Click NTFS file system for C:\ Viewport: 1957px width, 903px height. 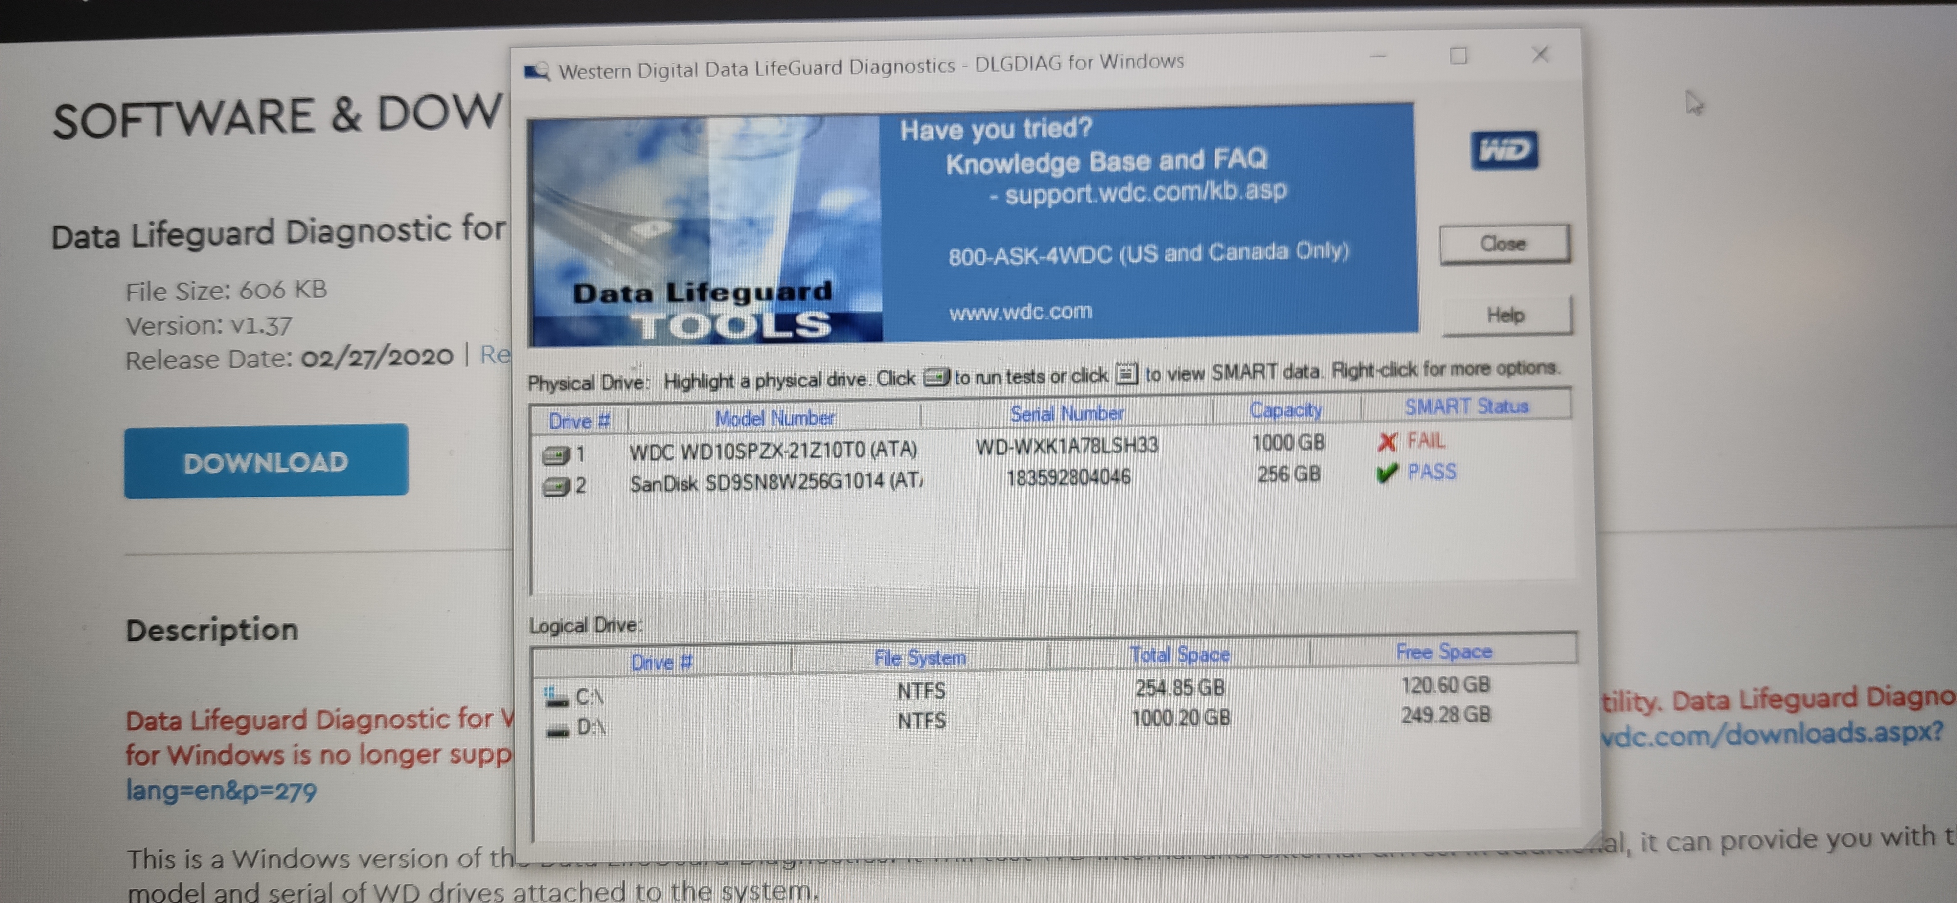click(921, 691)
